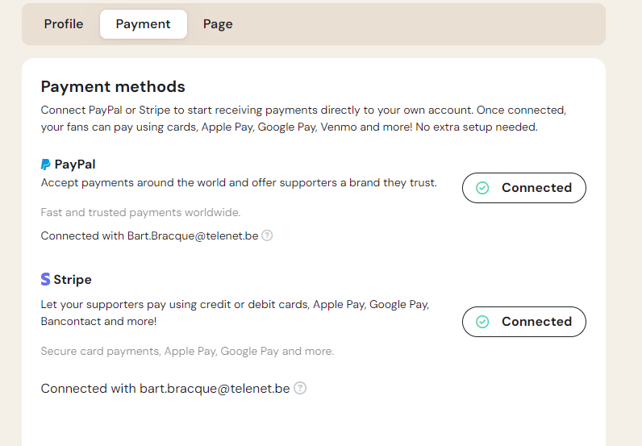
Task: Click the 'Secure card payments' note under Stripe
Action: tap(187, 351)
